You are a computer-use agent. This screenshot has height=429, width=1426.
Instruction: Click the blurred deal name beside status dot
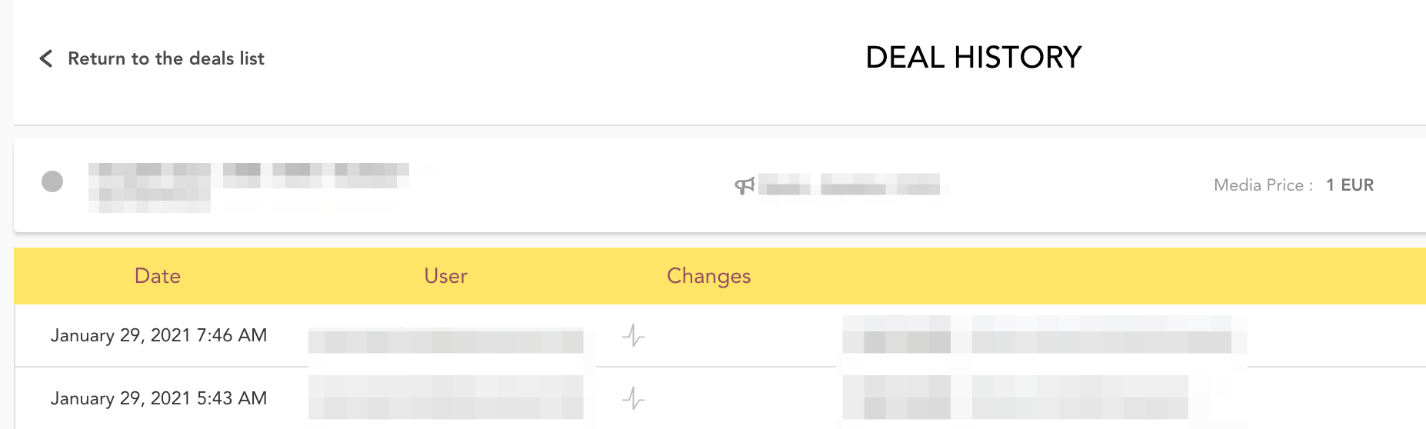tap(246, 185)
